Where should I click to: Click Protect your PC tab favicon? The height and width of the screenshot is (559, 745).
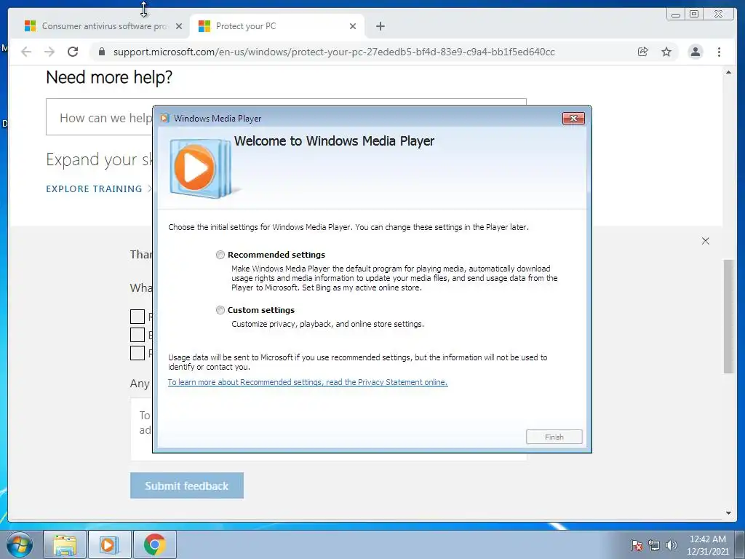204,26
